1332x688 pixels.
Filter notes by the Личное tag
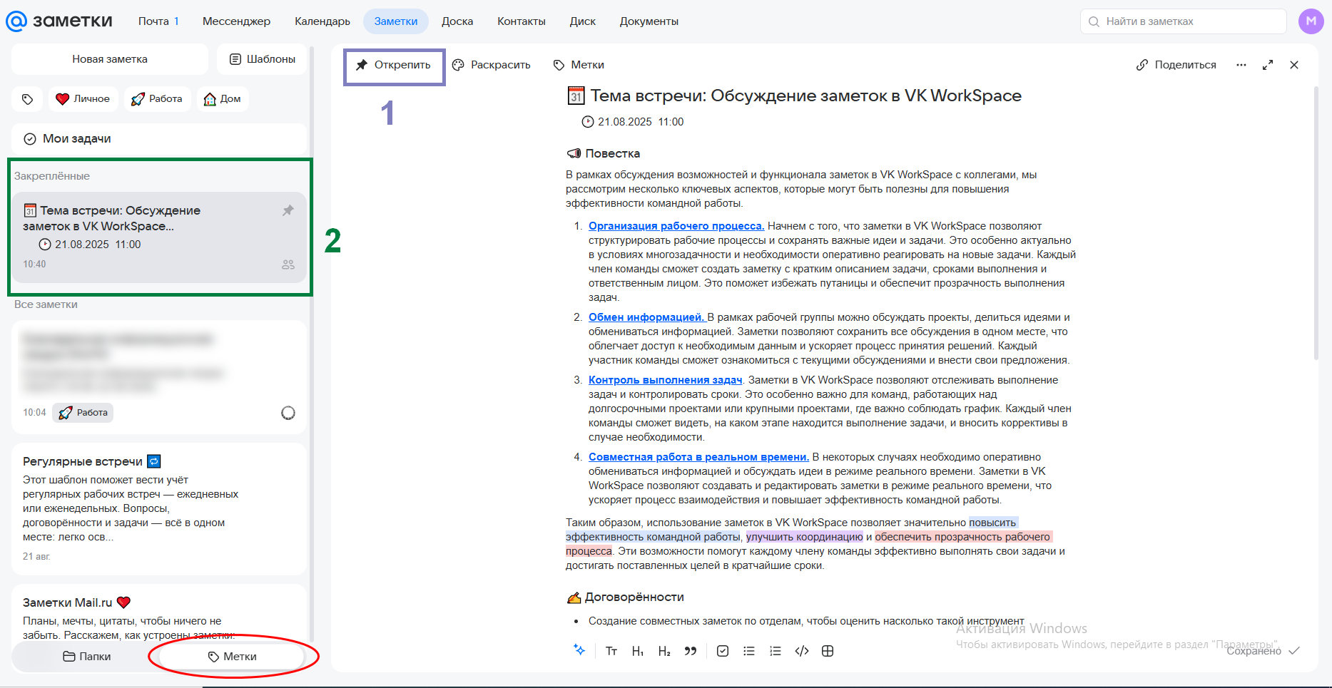pyautogui.click(x=83, y=99)
